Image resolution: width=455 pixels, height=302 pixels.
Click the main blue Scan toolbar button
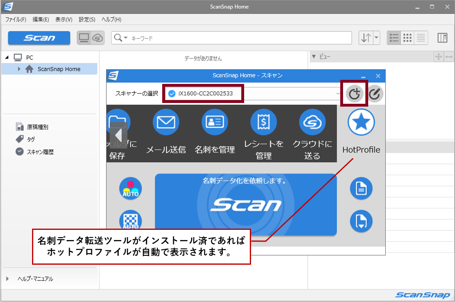pyautogui.click(x=39, y=38)
